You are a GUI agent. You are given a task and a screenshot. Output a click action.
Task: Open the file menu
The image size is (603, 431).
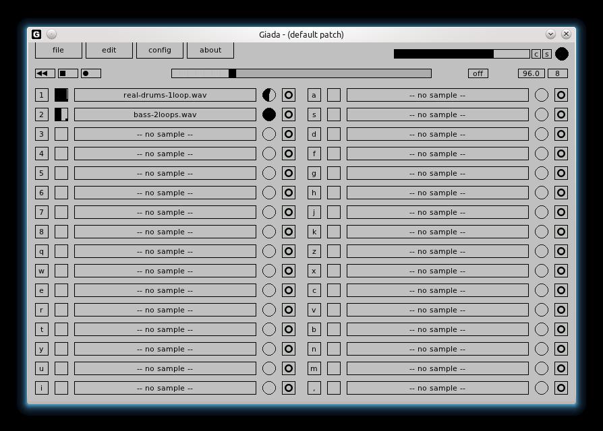[x=59, y=50]
